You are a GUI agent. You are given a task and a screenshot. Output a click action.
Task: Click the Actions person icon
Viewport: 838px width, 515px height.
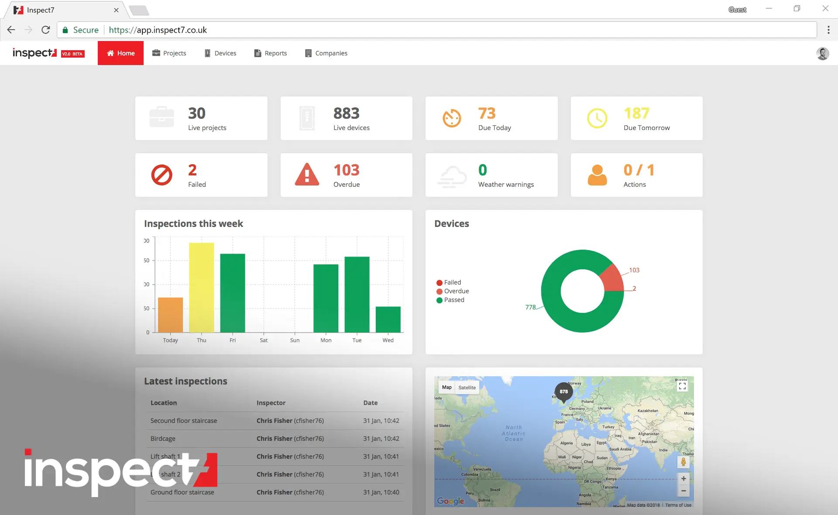597,175
